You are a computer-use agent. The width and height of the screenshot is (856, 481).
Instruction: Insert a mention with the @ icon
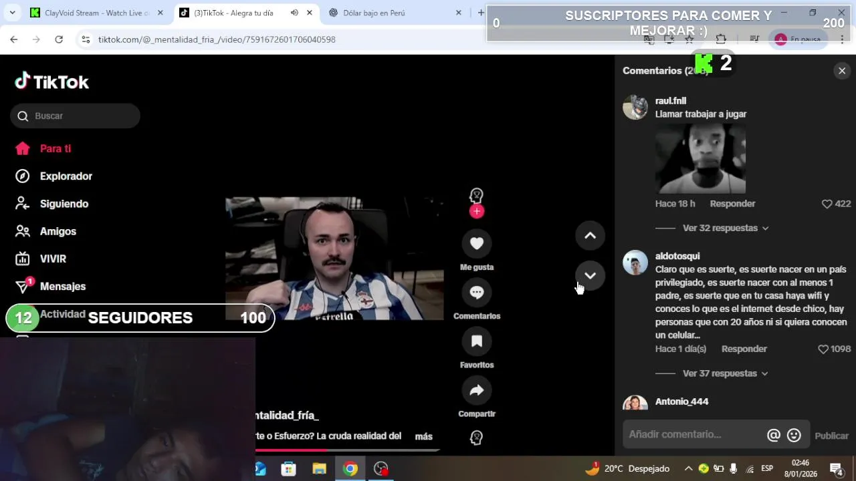(x=774, y=435)
